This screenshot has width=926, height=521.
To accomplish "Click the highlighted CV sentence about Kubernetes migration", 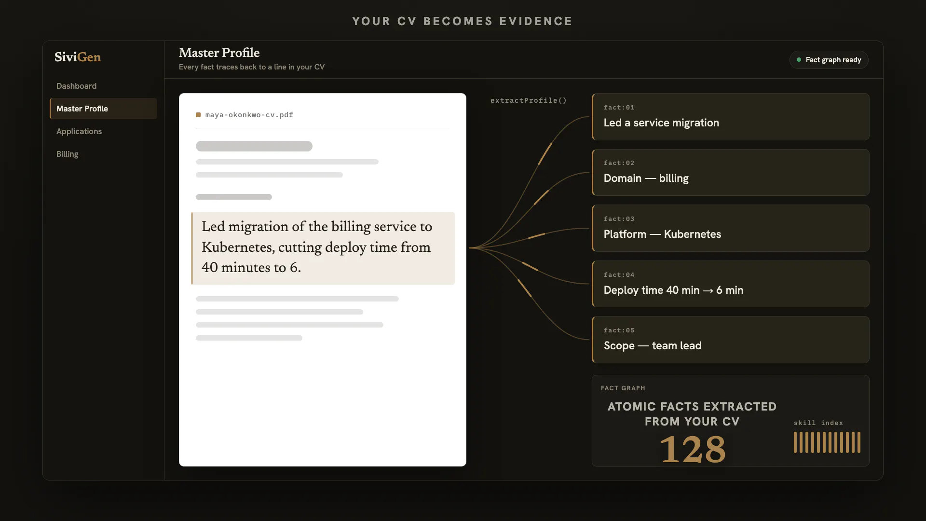I will (x=323, y=248).
